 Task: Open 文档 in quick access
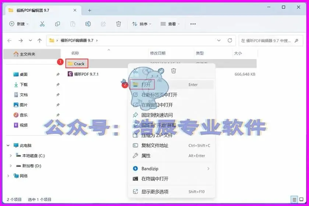24,95
